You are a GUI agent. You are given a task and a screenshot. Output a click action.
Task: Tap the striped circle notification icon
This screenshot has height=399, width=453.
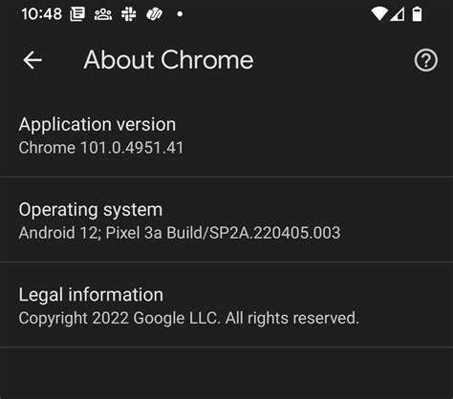(x=154, y=14)
